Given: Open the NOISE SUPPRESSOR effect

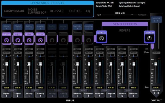Looking at the screenshot, I should tap(37, 11).
